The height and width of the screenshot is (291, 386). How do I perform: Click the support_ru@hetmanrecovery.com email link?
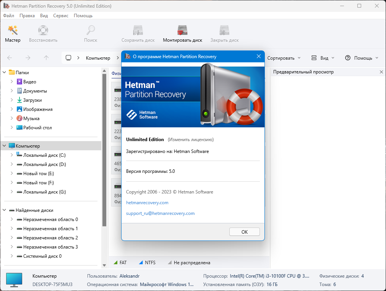point(160,213)
